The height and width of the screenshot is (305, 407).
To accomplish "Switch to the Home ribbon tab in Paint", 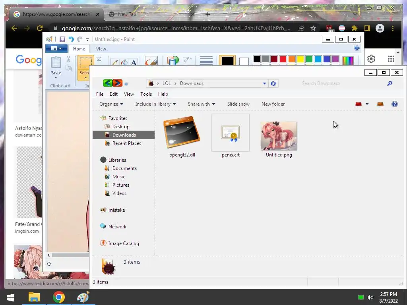I will [x=79, y=49].
